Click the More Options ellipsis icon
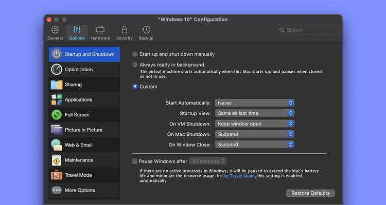Screen dimensions: 386x205 [x=57, y=190]
